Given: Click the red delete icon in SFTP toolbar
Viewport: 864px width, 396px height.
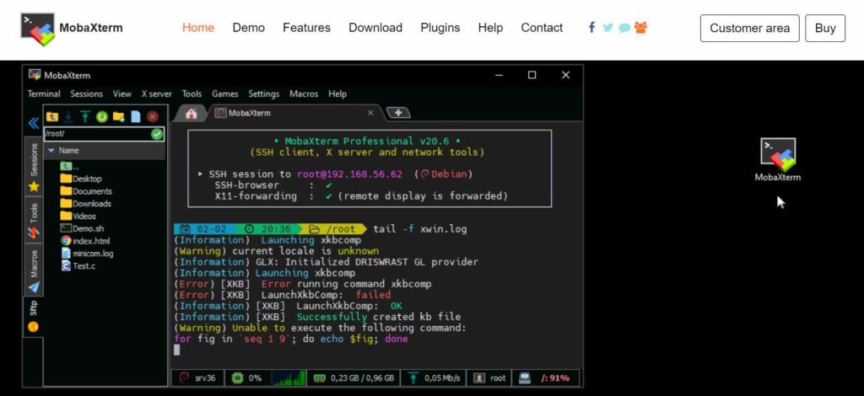Looking at the screenshot, I should coord(153,116).
